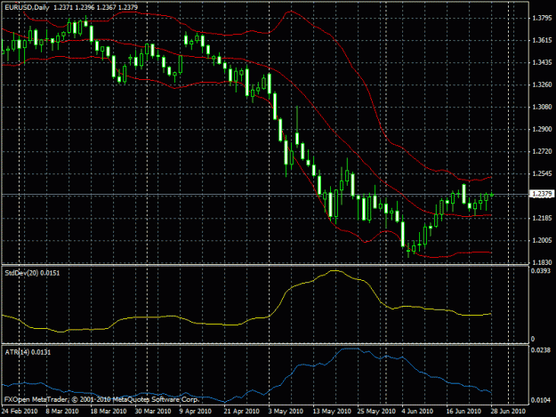Click the 0.0238 ATR scale value

tap(541, 350)
